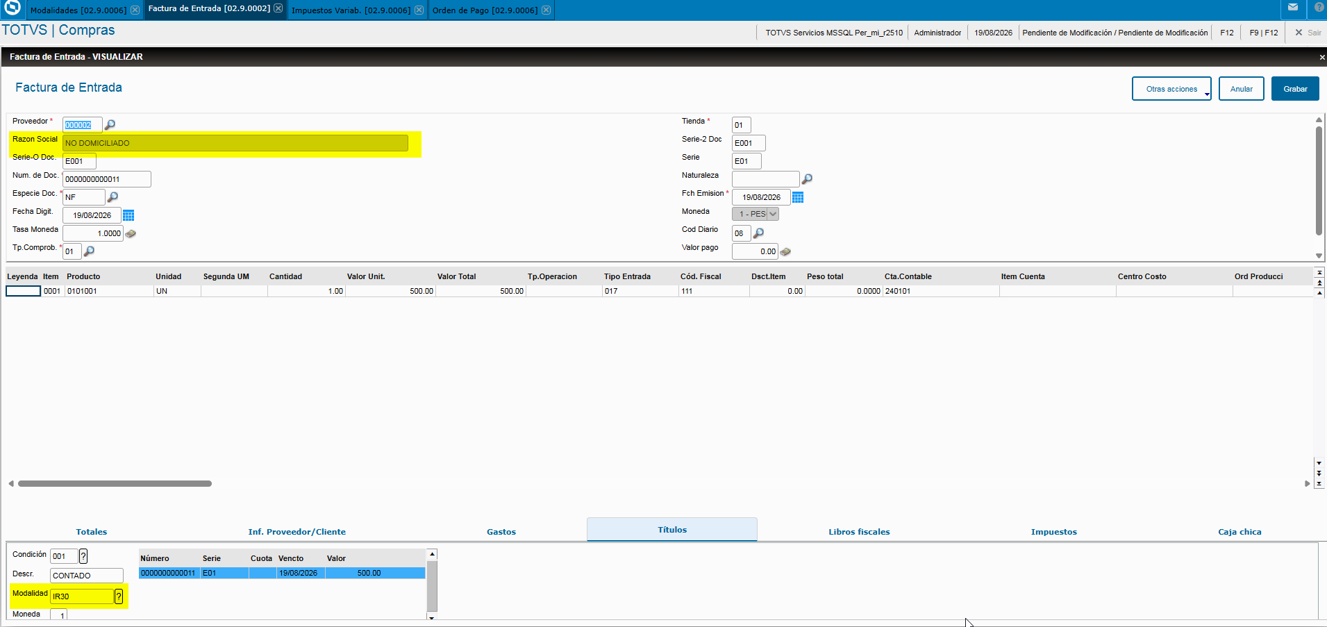The height and width of the screenshot is (627, 1327).
Task: Click the header date 19/08/2026
Action: 993,33
